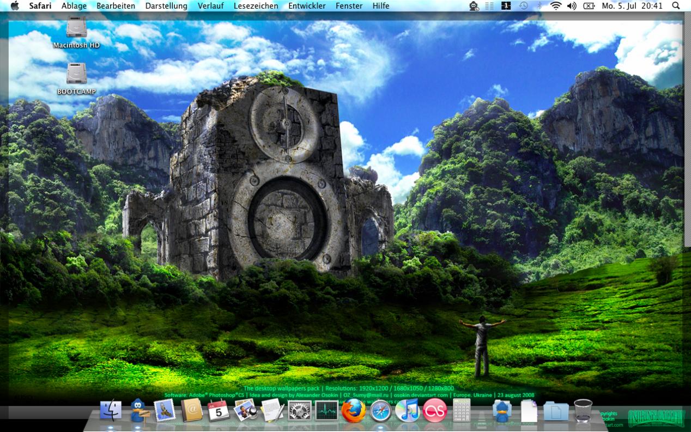Open Spotlight search magnifier
The height and width of the screenshot is (432, 691).
tap(676, 6)
